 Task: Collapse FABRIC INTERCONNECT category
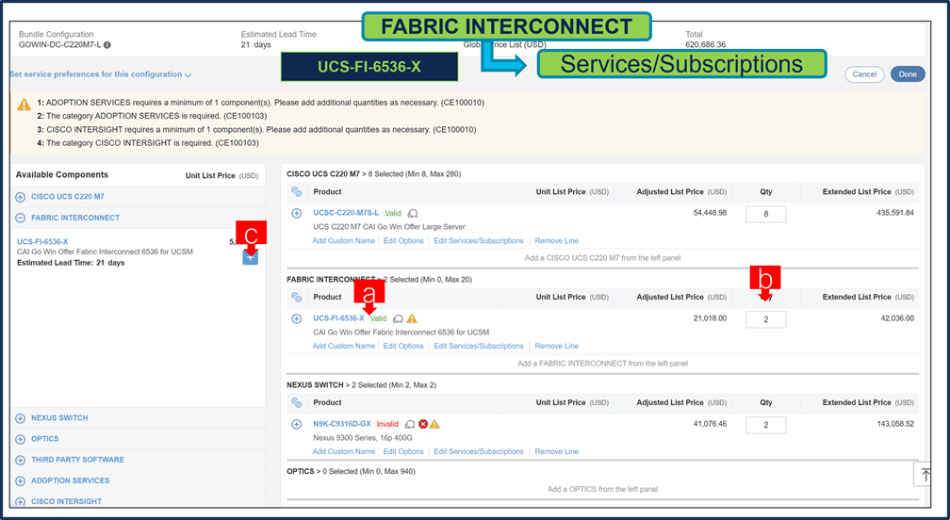coord(21,218)
